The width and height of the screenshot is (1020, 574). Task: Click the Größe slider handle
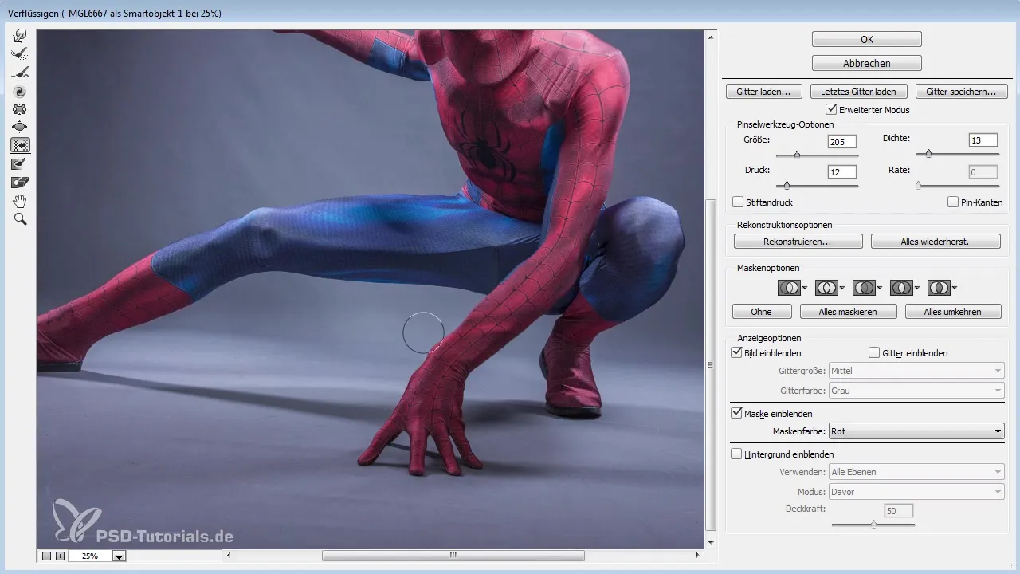coord(797,155)
